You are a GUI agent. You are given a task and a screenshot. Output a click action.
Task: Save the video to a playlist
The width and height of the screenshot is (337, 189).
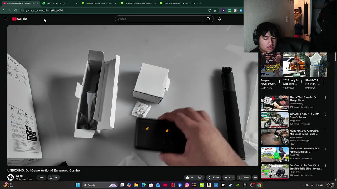tap(244, 177)
